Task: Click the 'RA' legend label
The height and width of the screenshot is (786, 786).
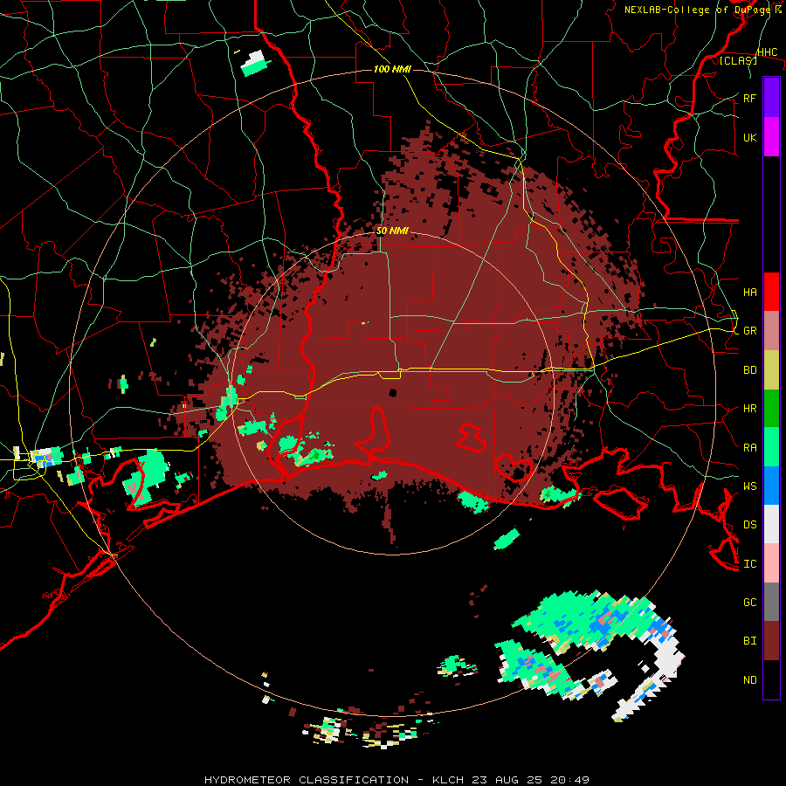Action: click(749, 448)
